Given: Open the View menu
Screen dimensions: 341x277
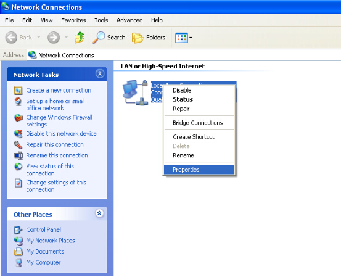Looking at the screenshot, I should (46, 20).
